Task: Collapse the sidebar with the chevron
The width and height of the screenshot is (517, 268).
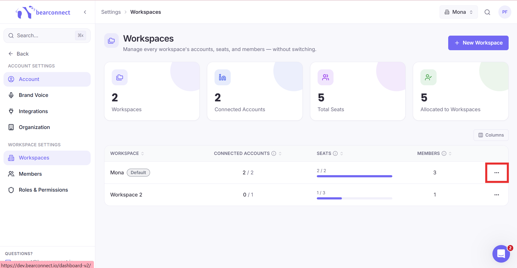Action: point(85,12)
